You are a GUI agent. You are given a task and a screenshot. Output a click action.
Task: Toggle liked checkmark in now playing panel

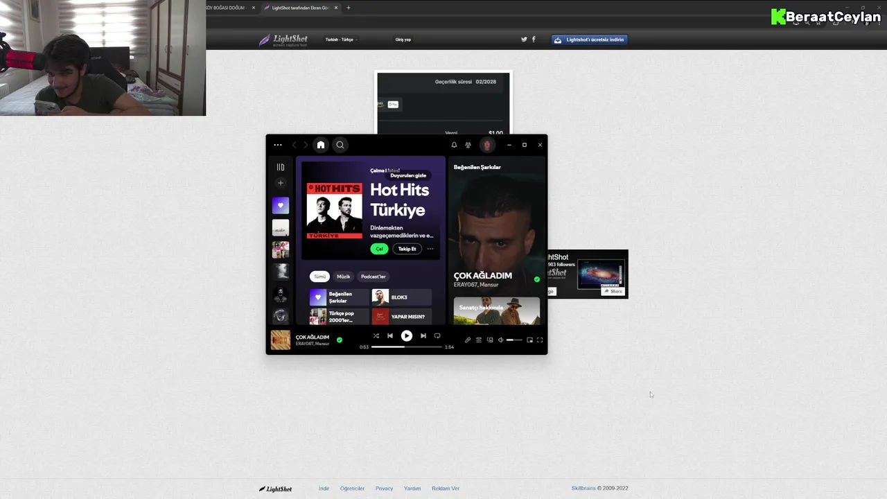click(536, 279)
